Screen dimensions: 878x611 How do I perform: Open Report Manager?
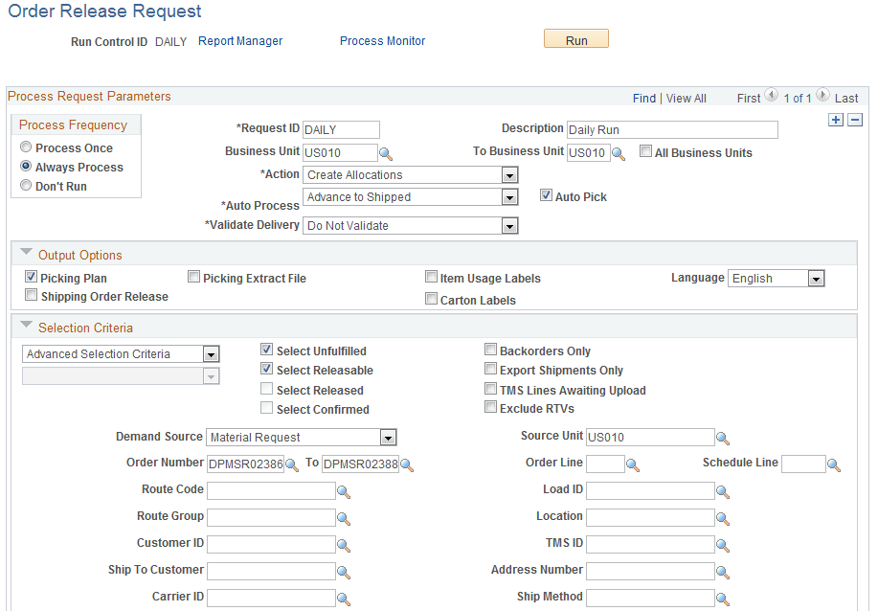coord(239,41)
